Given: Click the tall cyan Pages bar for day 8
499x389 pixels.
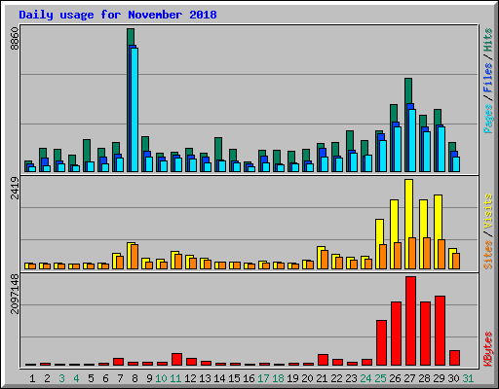Looking at the screenshot, I should (134, 110).
